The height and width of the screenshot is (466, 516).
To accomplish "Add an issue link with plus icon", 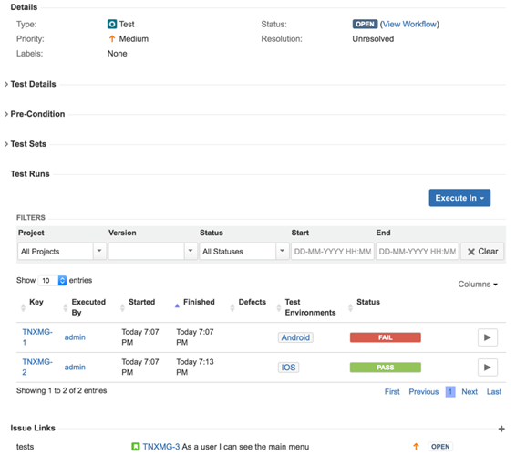I will click(x=501, y=429).
